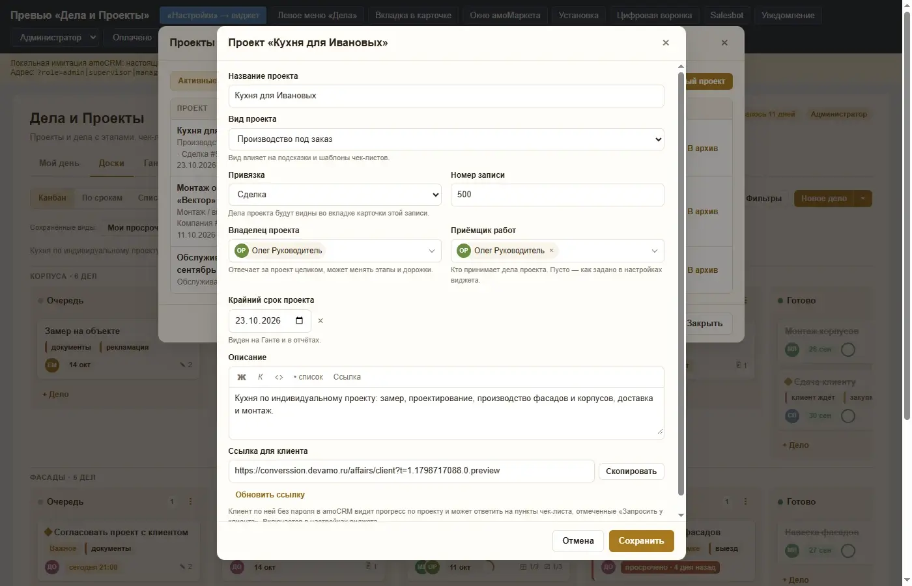Copy the client link with Скопировать
912x586 pixels.
[631, 471]
